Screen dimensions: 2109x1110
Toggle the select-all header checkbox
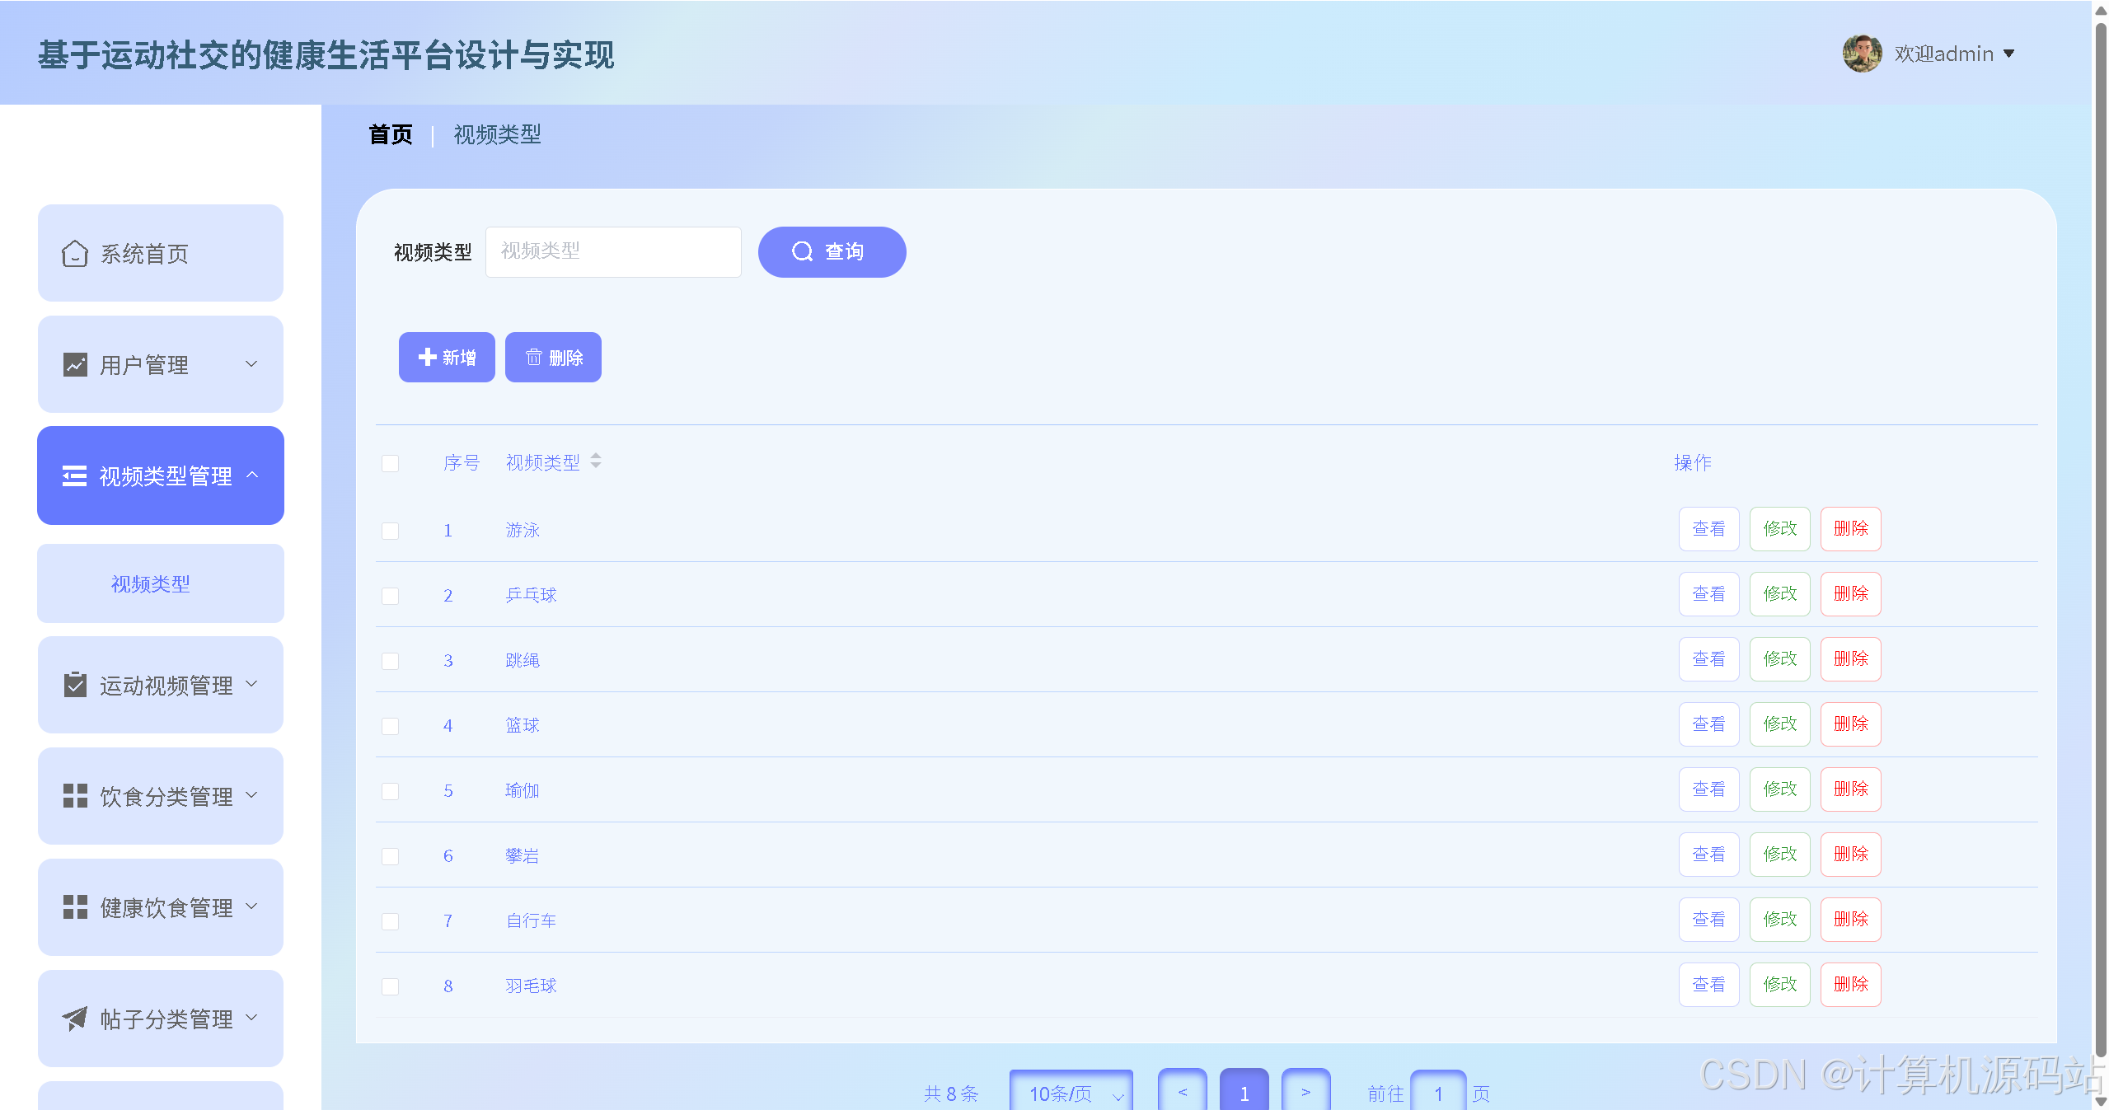coord(391,463)
